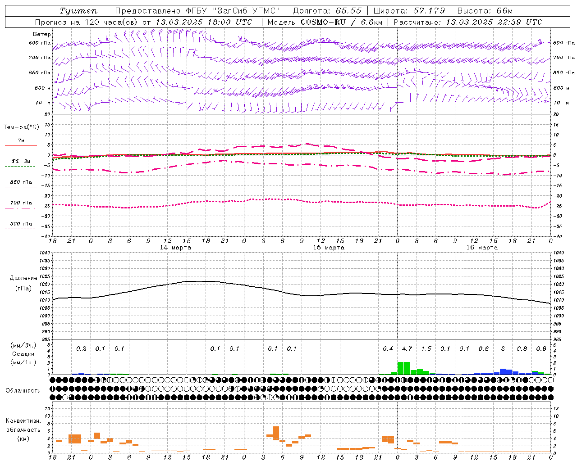Click the "Конвективн." convective cloud label
Viewport: 577px width, 461px height.
(23, 421)
